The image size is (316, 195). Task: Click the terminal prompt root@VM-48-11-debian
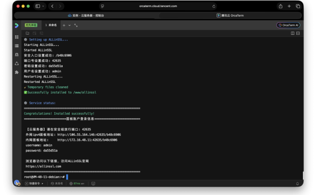coord(44,177)
